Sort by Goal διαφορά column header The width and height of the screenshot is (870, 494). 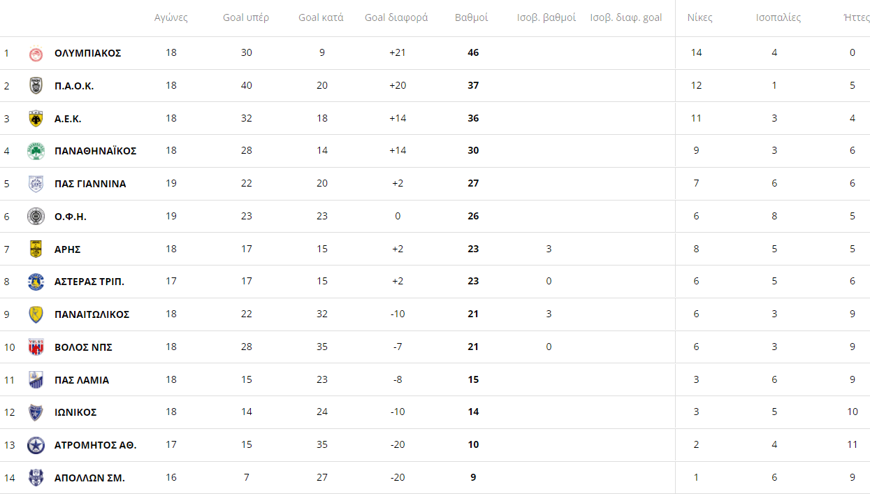[396, 17]
